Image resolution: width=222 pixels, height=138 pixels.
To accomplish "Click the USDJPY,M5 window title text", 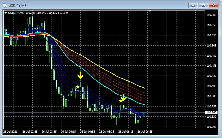I will tap(18, 6).
